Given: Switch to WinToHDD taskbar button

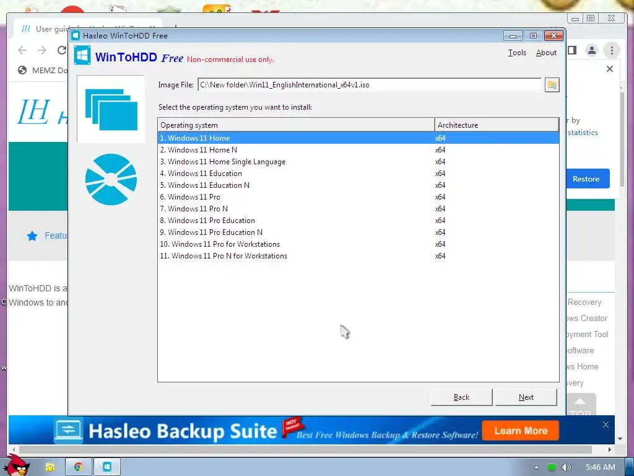Looking at the screenshot, I should tap(106, 467).
